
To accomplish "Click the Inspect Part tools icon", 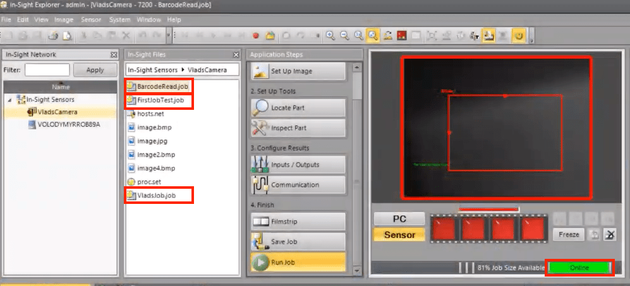I will (260, 128).
